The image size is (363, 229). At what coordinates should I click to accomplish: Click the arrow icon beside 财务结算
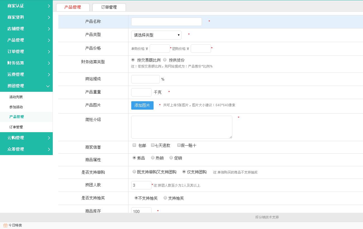49,63
